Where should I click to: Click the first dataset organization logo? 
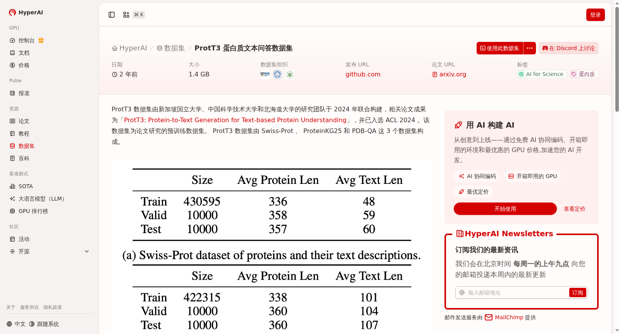pyautogui.click(x=265, y=74)
